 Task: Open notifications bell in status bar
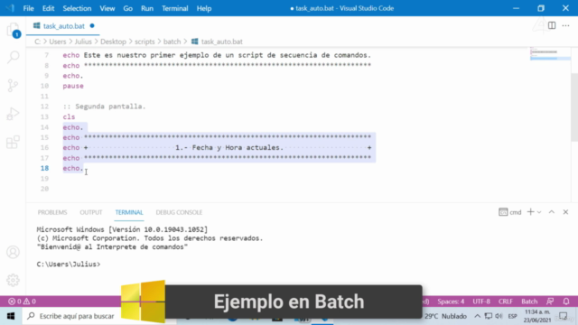566,302
